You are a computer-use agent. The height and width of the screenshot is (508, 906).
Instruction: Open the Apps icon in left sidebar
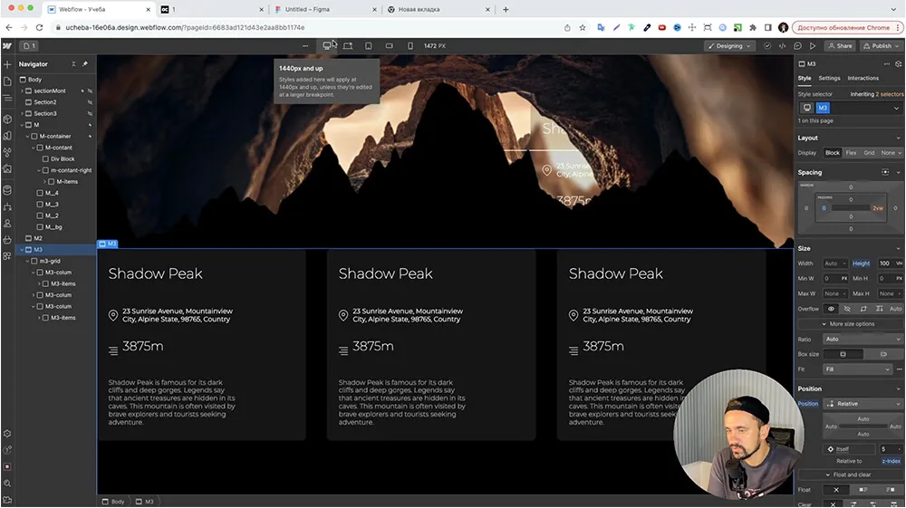pyautogui.click(x=7, y=255)
